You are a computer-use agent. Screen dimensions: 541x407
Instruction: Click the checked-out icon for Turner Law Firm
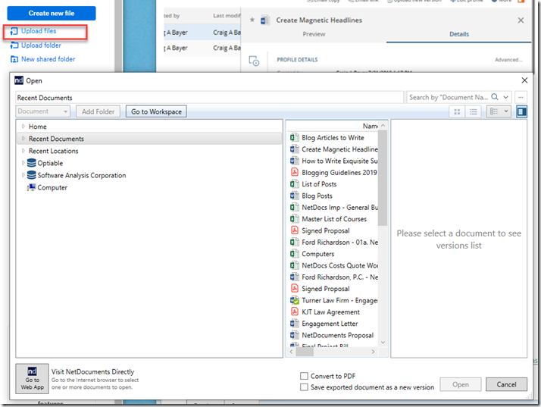pos(294,300)
